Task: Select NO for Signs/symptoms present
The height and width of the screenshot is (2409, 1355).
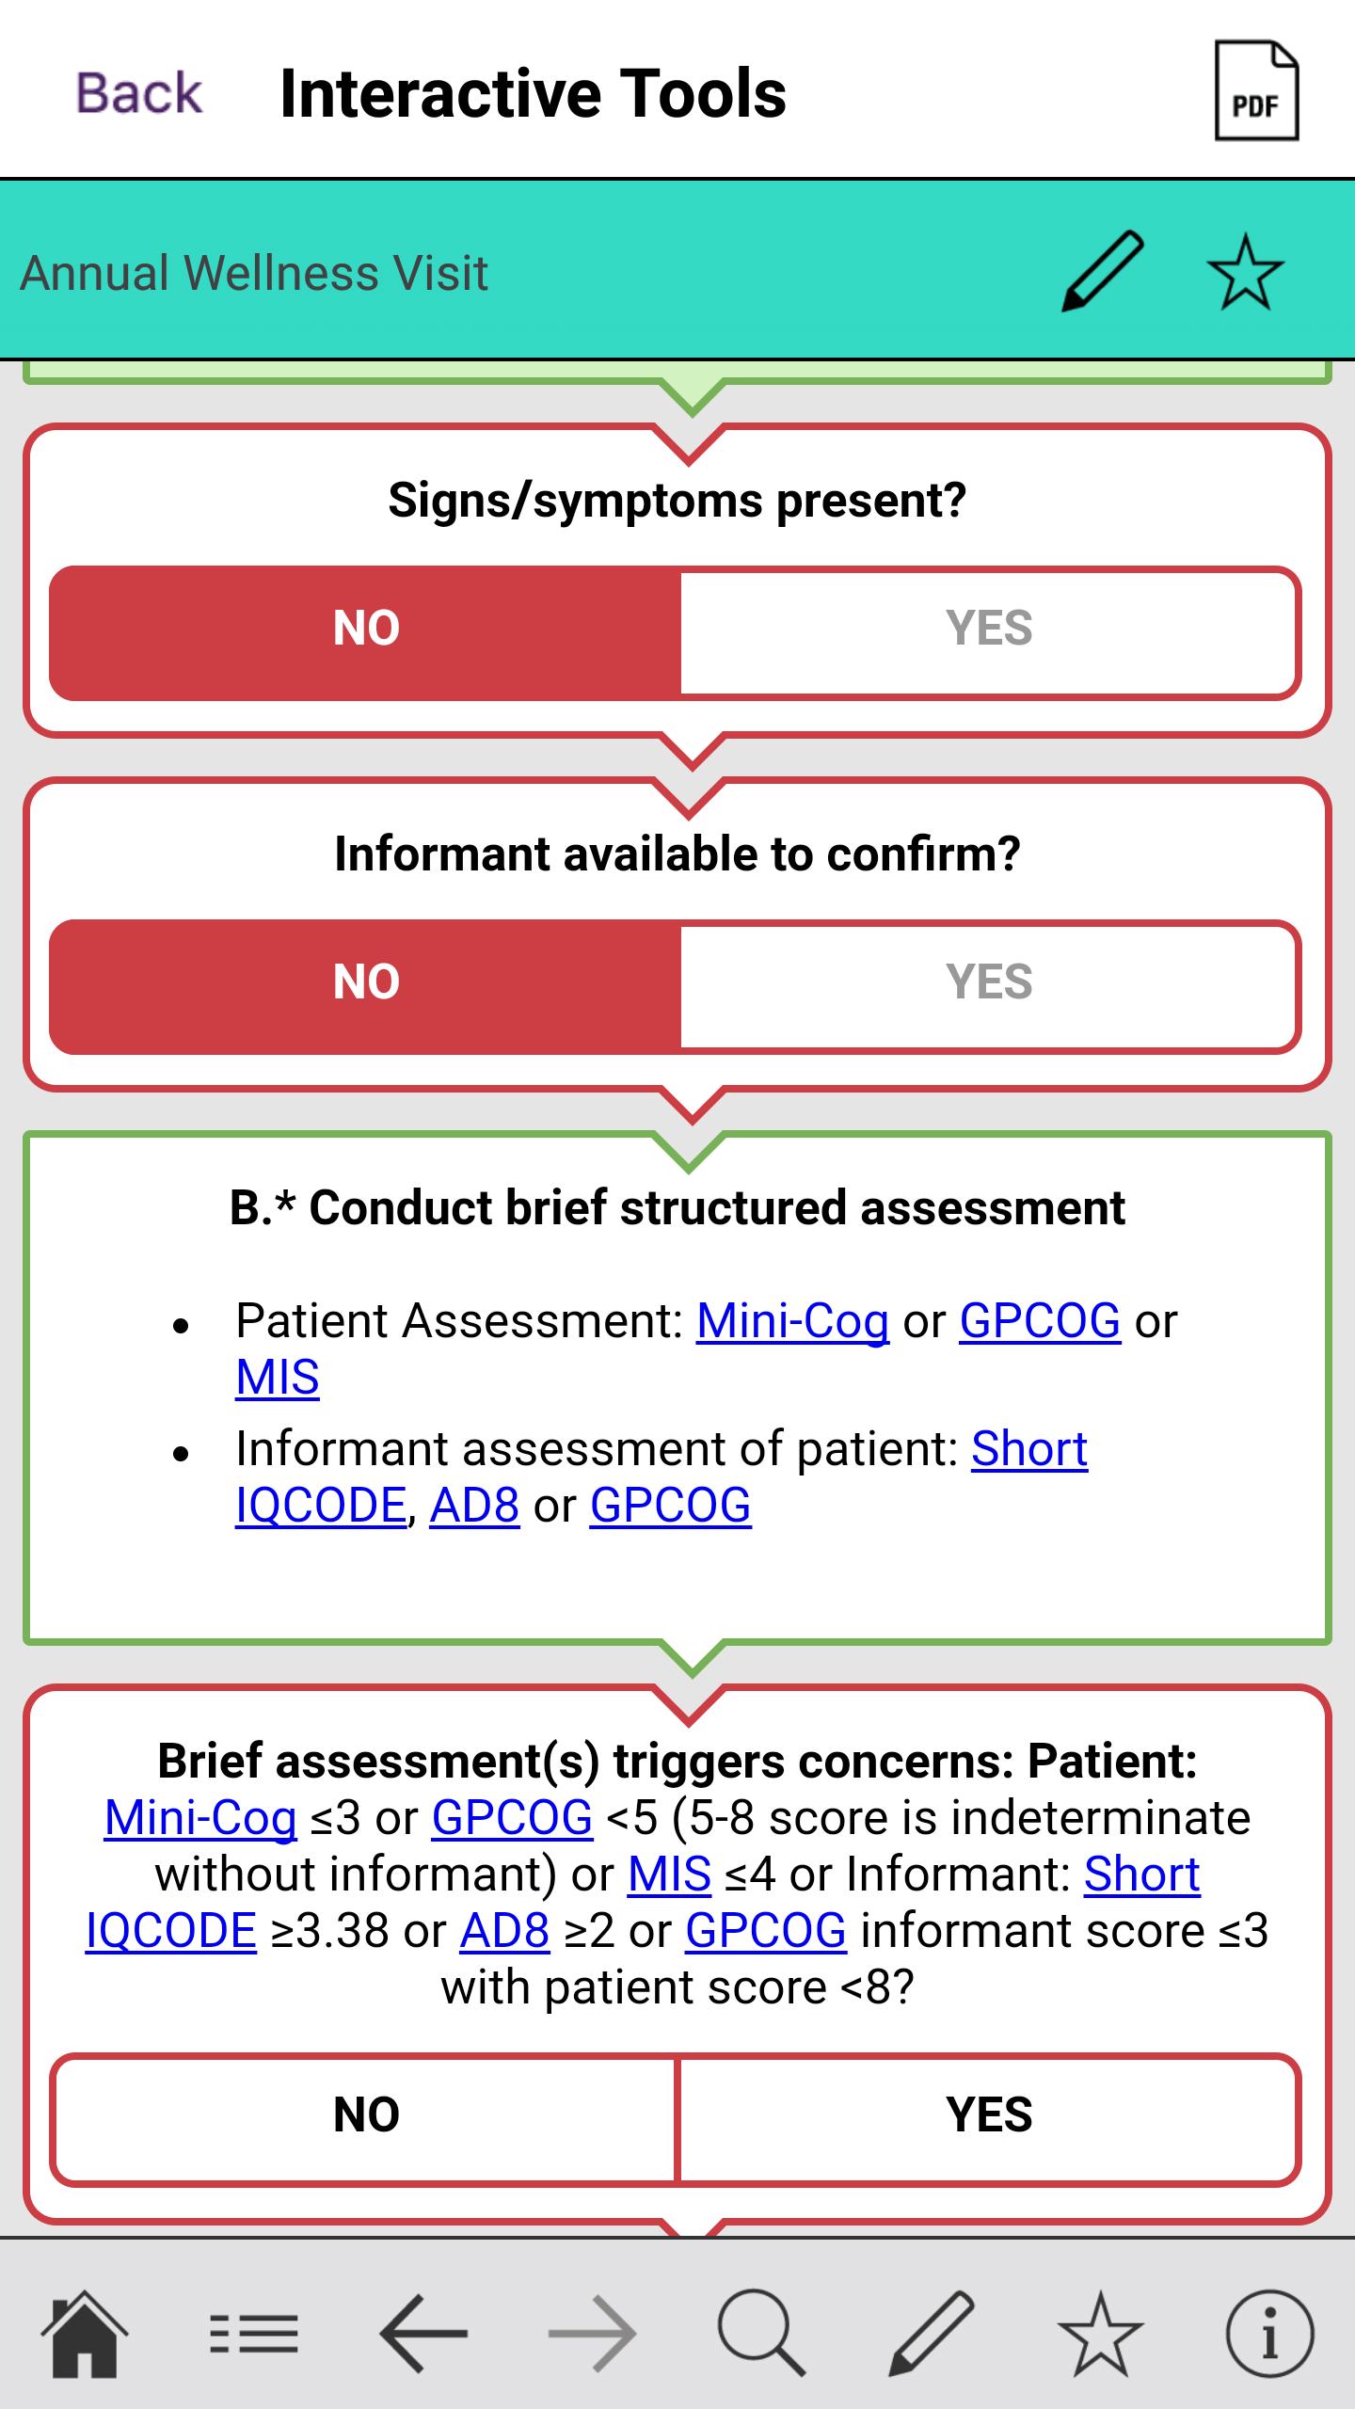Action: coord(366,629)
